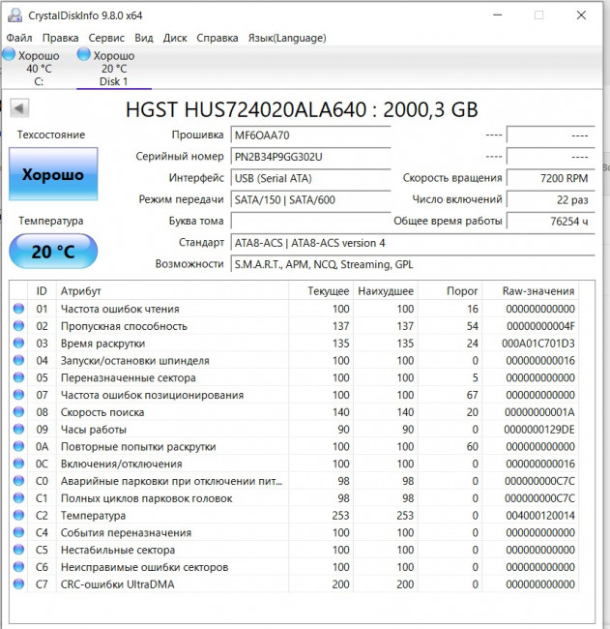Open the Вид menu
The height and width of the screenshot is (629, 610).
pyautogui.click(x=143, y=38)
